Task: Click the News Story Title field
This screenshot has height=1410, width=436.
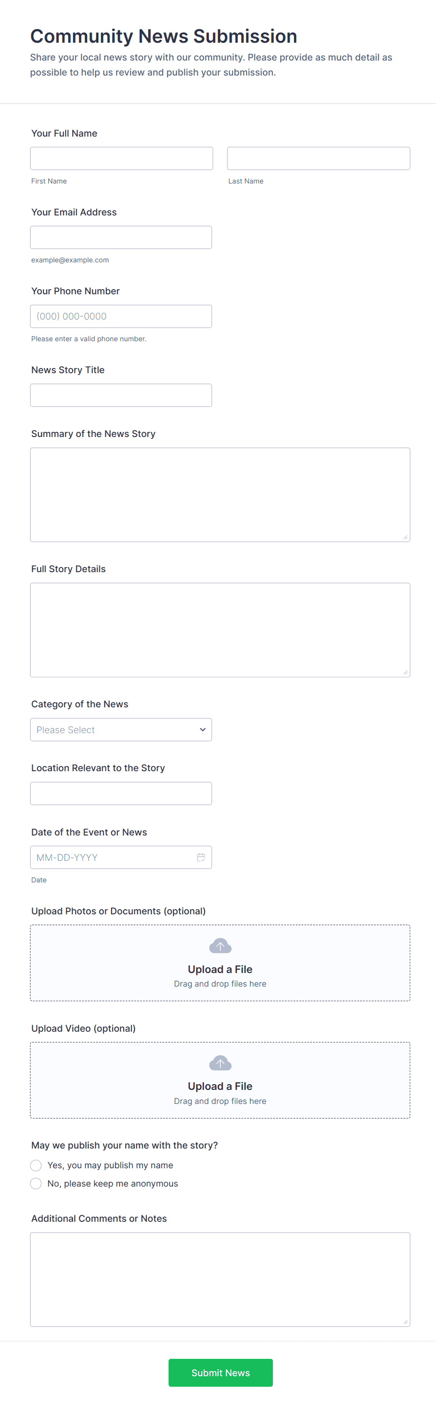Action: [x=120, y=395]
